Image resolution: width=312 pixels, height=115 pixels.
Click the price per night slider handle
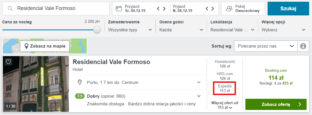click(x=97, y=30)
